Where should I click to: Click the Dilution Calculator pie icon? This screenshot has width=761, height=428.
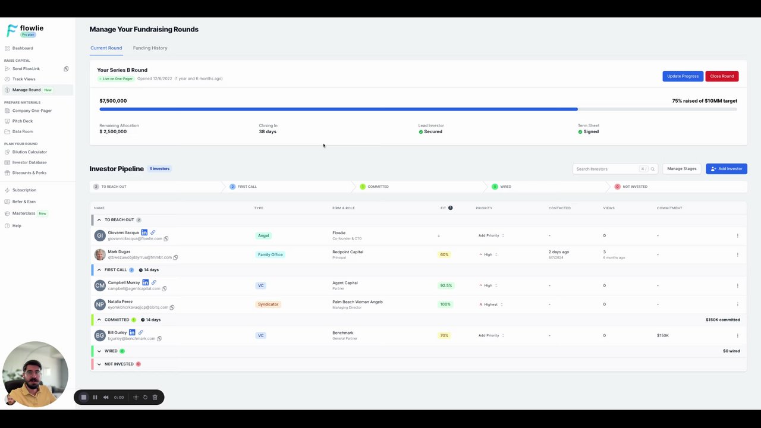point(7,152)
